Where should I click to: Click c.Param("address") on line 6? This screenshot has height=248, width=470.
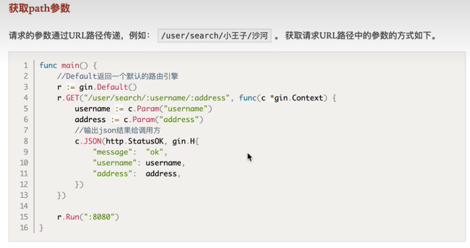coord(163,120)
